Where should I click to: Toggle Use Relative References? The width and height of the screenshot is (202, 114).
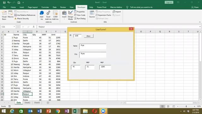point(25,15)
